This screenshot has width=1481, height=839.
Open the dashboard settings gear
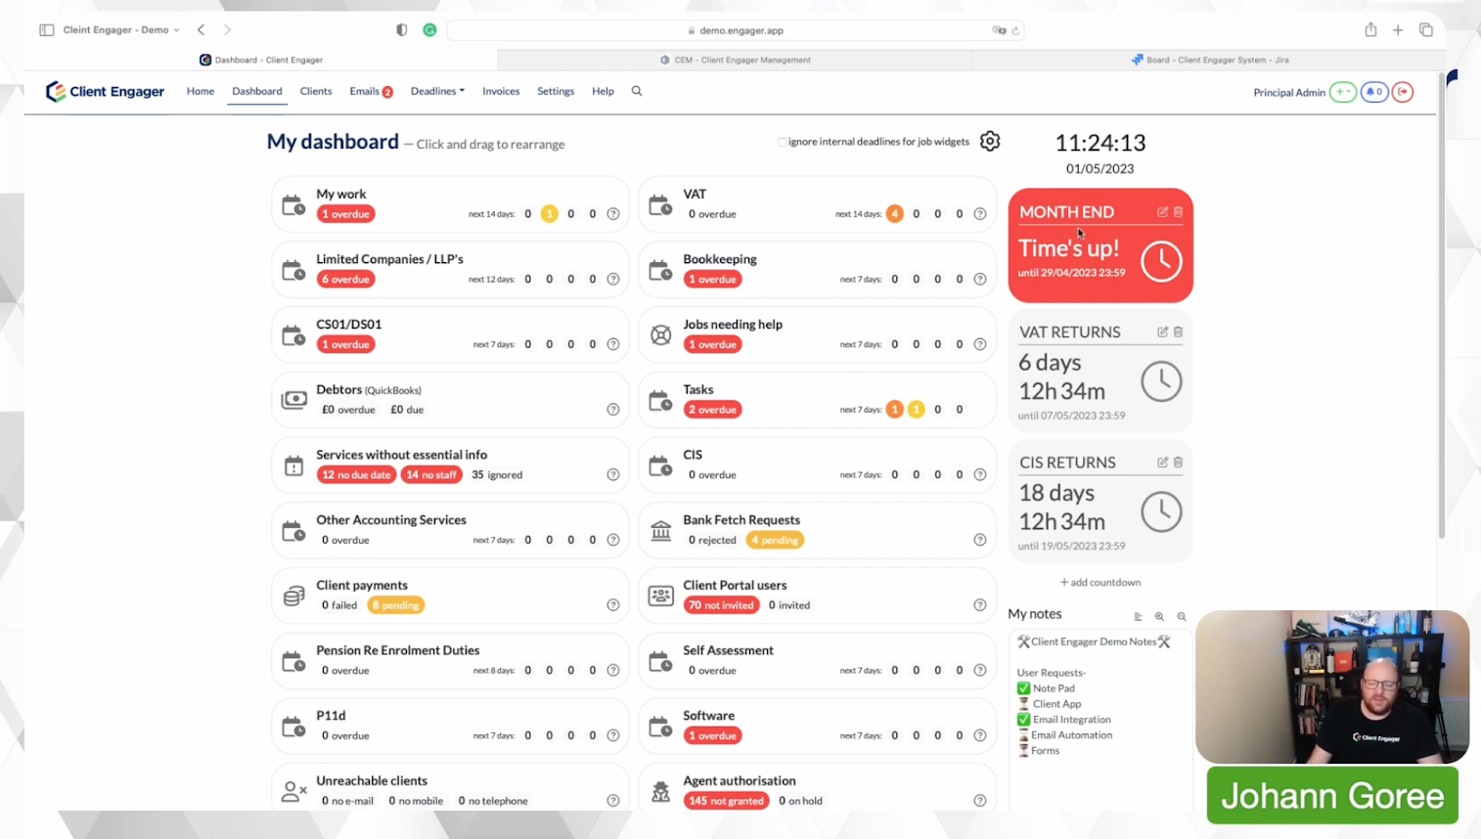pyautogui.click(x=990, y=141)
